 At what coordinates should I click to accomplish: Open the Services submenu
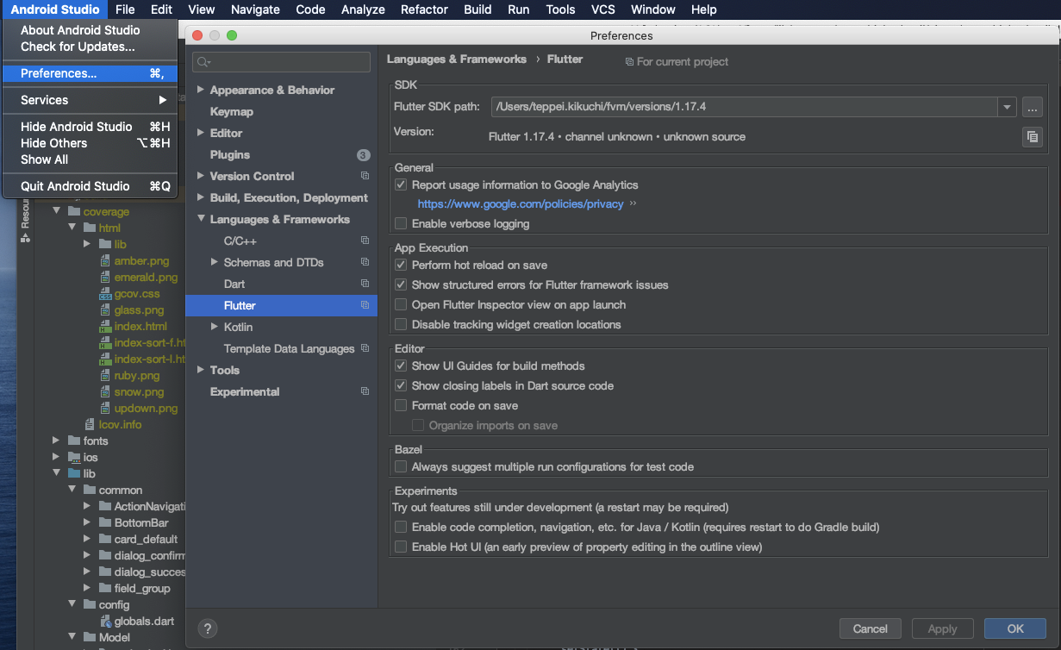90,100
